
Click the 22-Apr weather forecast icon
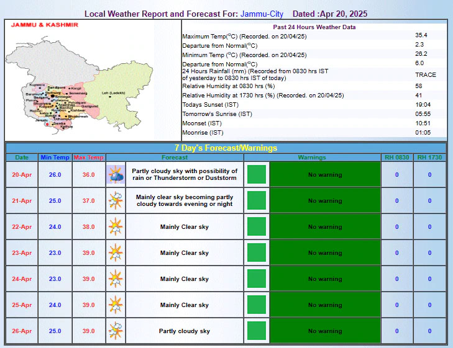pos(116,227)
